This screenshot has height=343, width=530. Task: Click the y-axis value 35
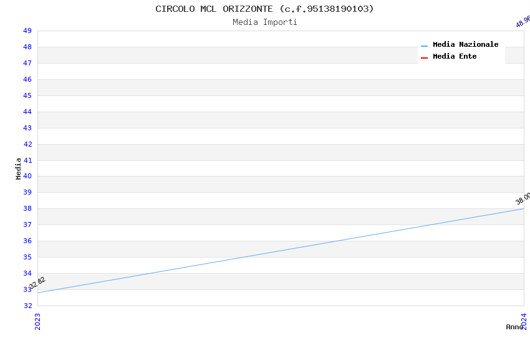(27, 257)
